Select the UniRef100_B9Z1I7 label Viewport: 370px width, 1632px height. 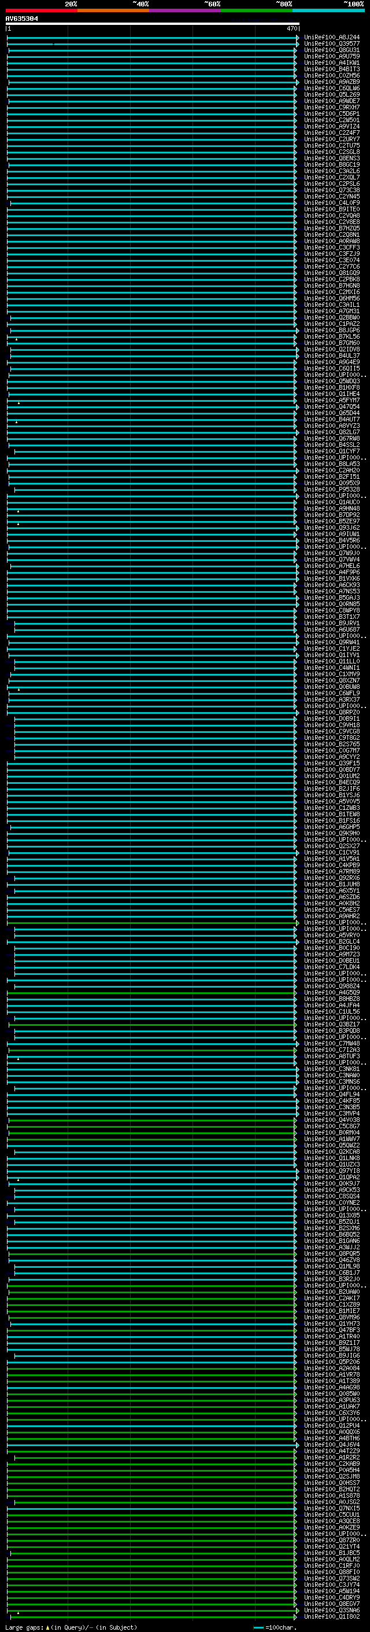pos(331,1343)
